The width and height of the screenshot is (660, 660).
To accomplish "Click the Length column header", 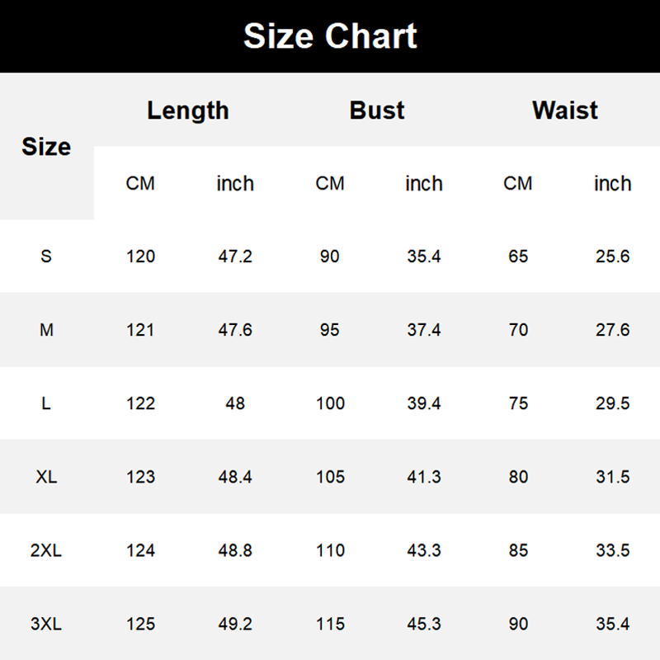I will [188, 111].
